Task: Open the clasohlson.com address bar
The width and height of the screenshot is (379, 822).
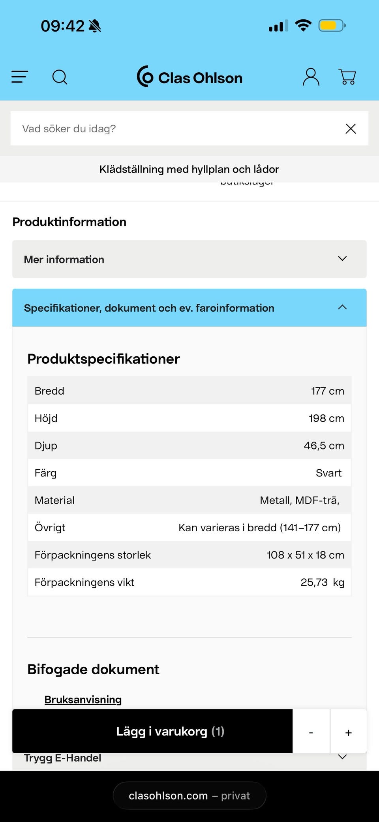Action: (189, 796)
